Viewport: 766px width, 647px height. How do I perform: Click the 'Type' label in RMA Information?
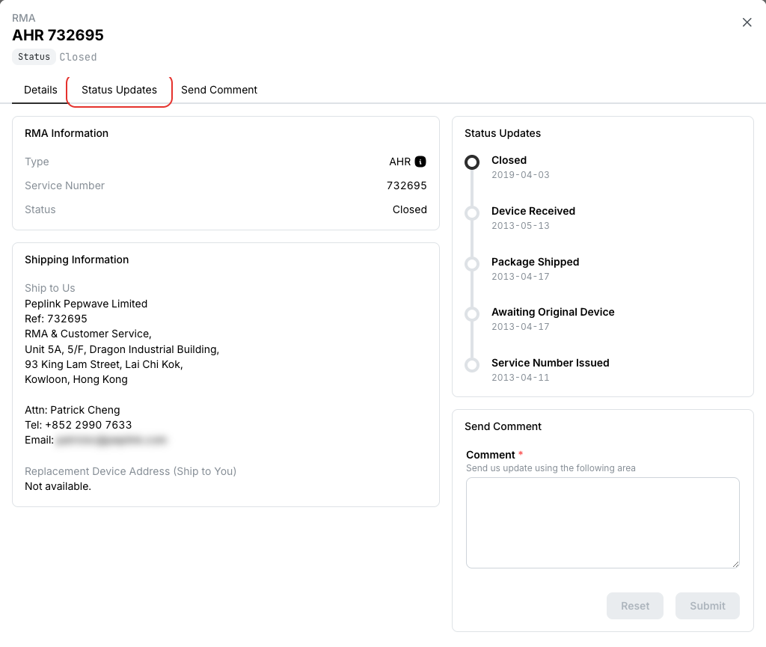pos(37,162)
